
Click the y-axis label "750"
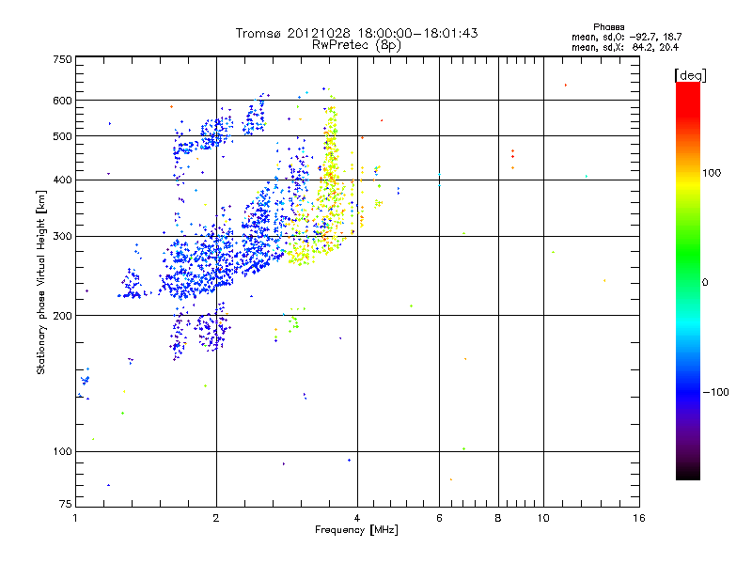63,59
